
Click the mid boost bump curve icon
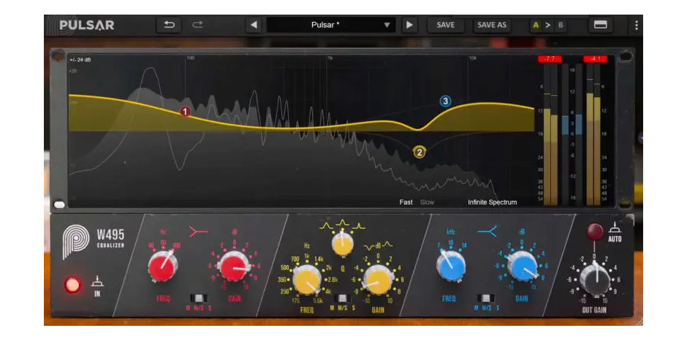[x=387, y=245]
